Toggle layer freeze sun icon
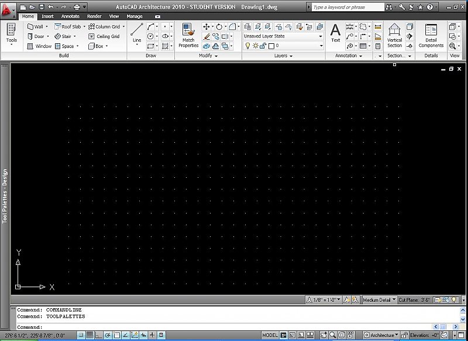 click(x=256, y=46)
